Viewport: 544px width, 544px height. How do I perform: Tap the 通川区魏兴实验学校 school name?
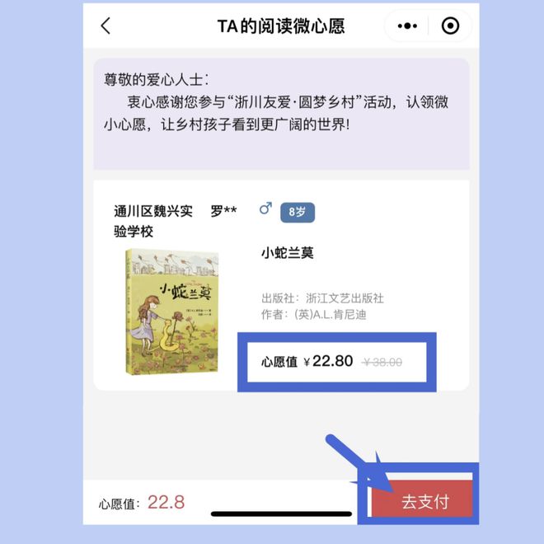(x=153, y=222)
